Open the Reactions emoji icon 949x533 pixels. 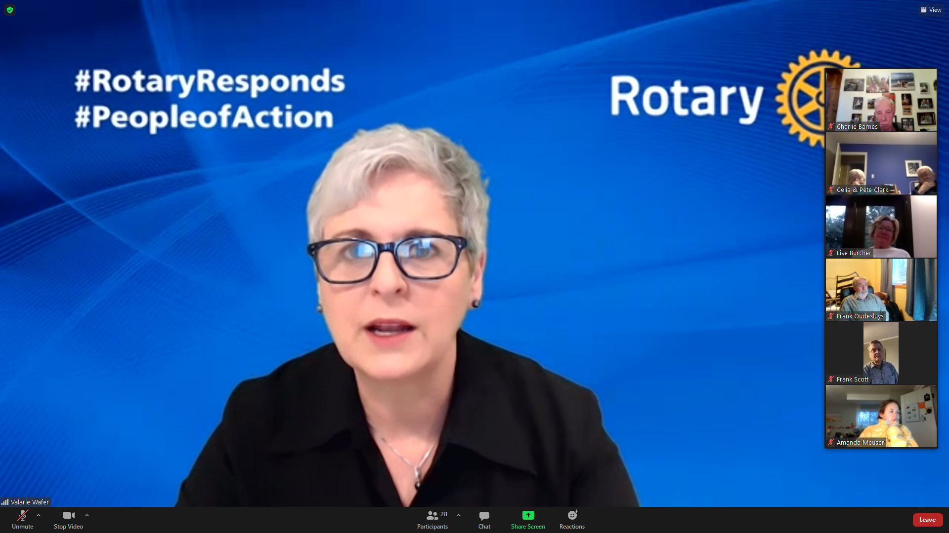point(572,515)
